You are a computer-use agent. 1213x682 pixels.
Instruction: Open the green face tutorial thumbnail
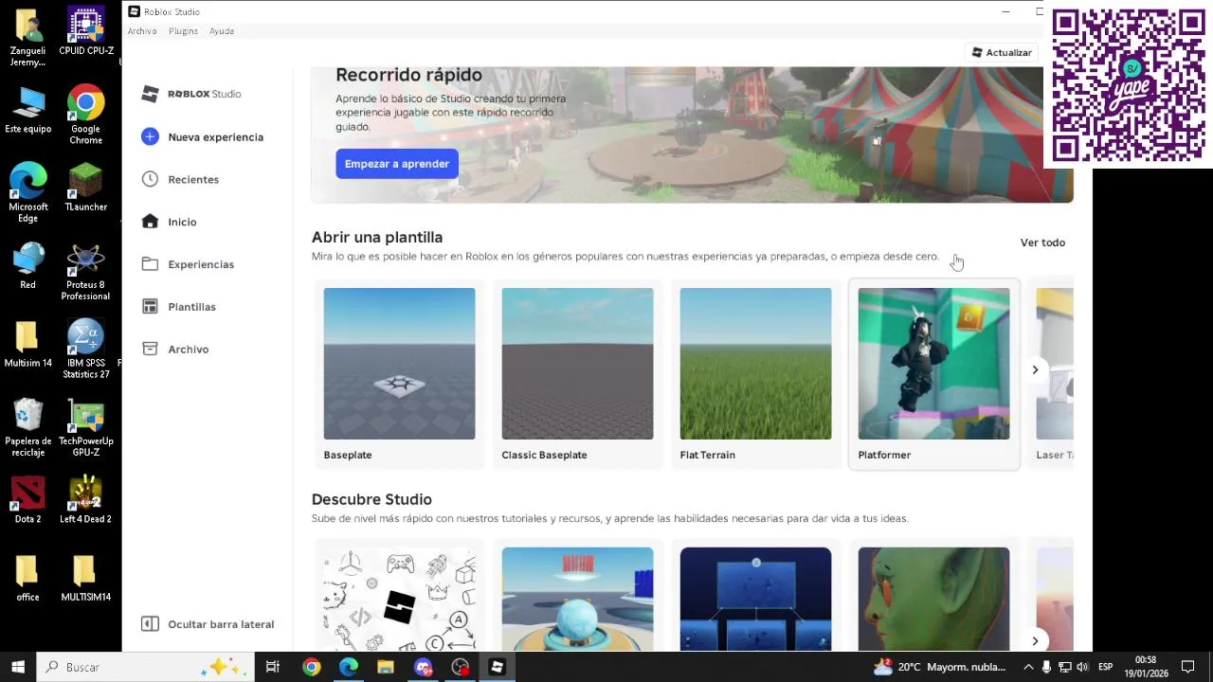coord(933,599)
